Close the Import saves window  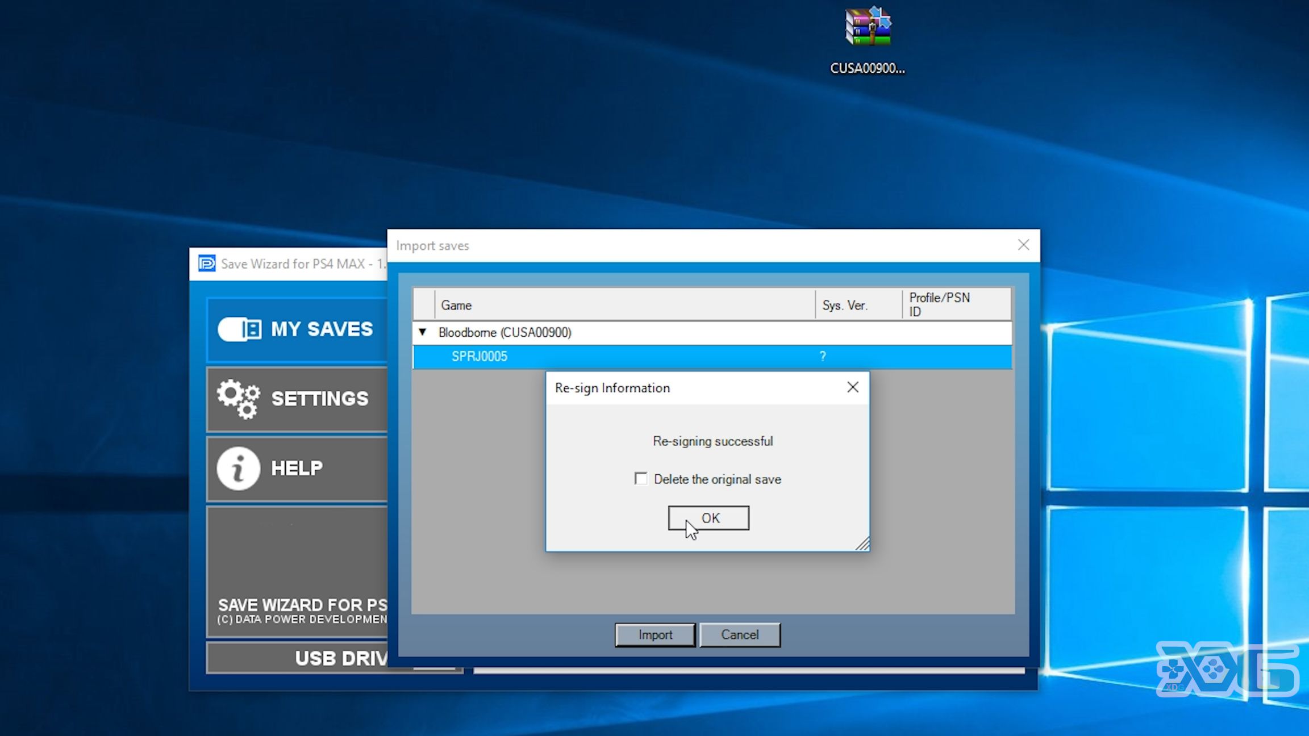coord(1023,245)
